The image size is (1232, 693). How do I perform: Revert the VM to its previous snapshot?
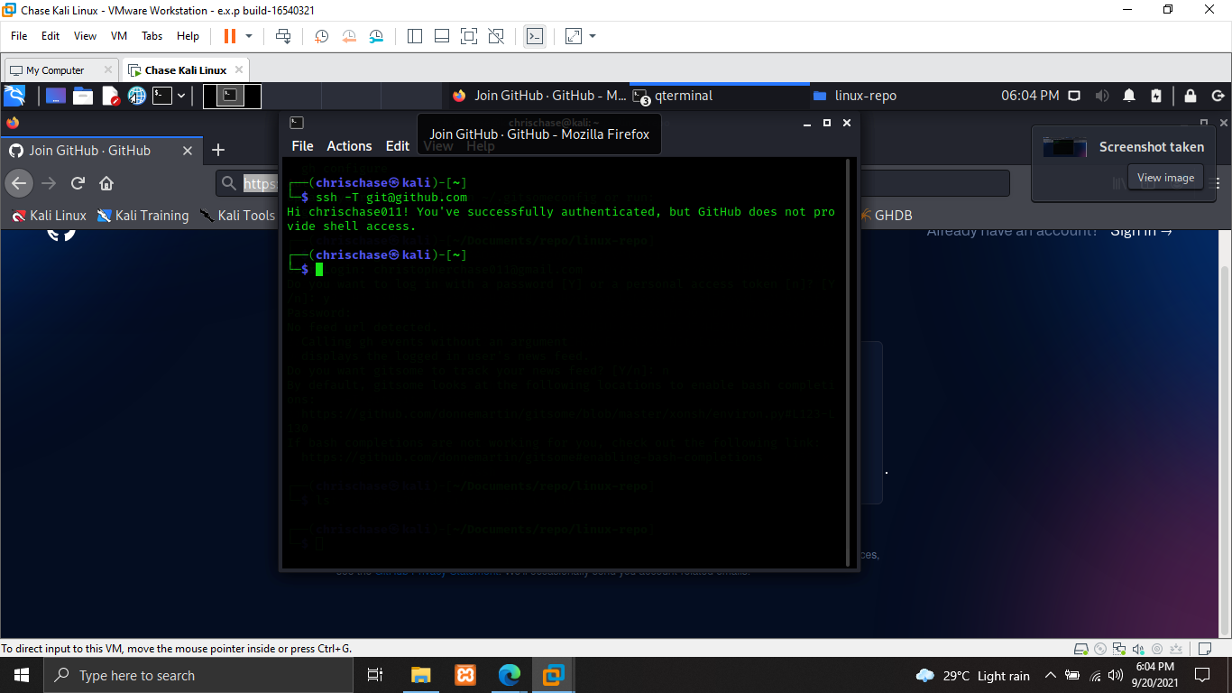tap(349, 36)
